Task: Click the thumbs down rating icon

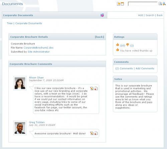Action: coord(128,45)
